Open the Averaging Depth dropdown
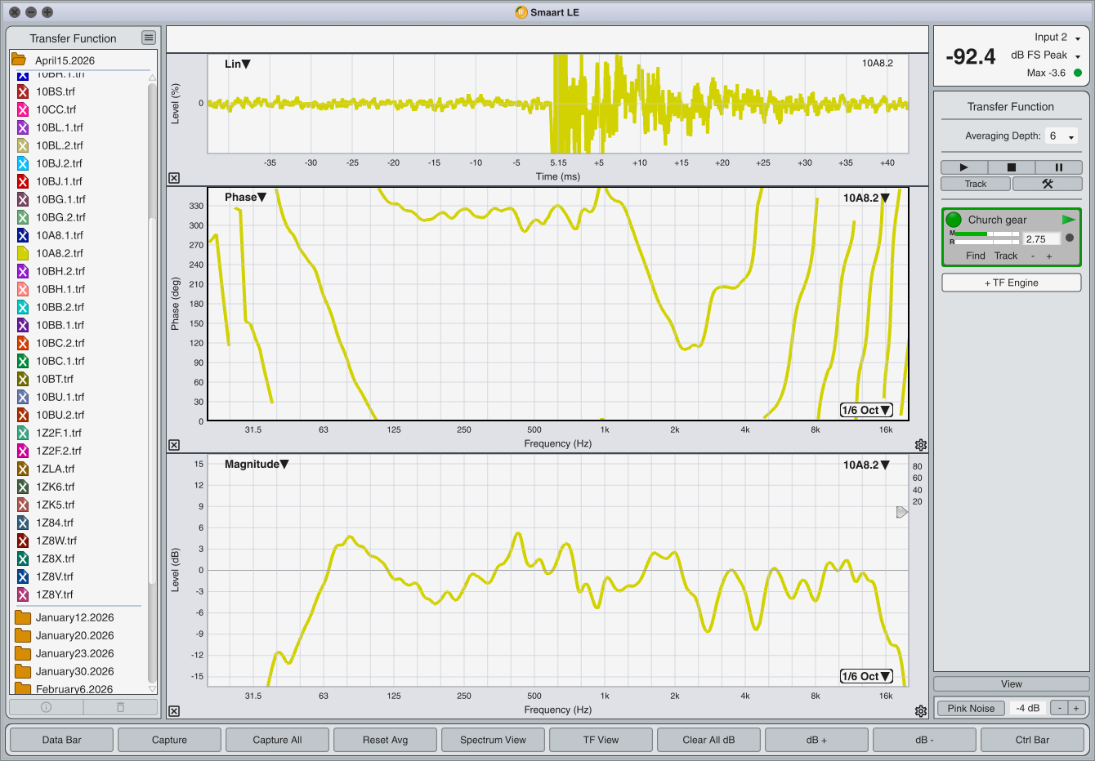Viewport: 1095px width, 761px height. point(1062,136)
